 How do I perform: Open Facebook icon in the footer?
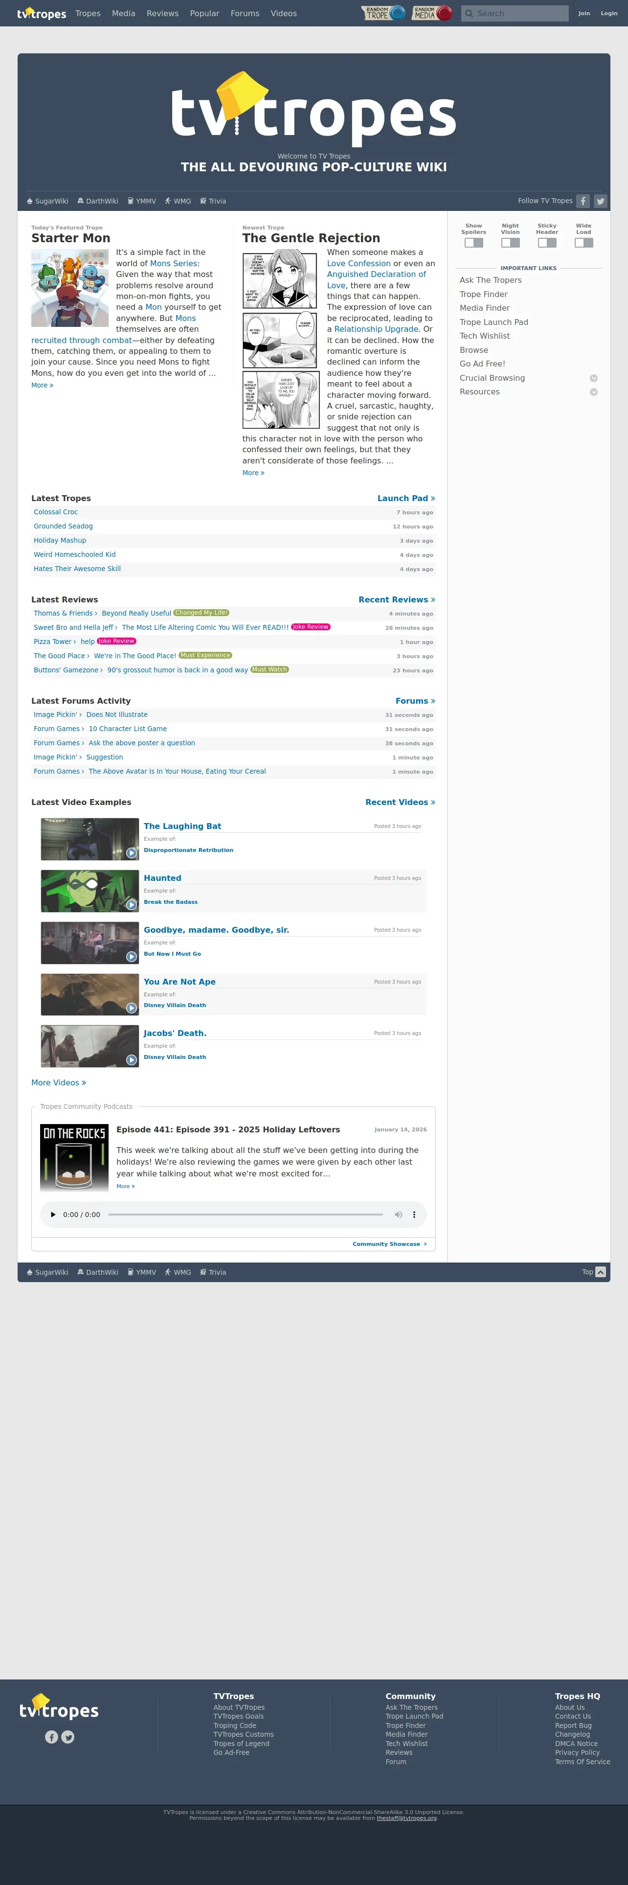click(x=51, y=1736)
